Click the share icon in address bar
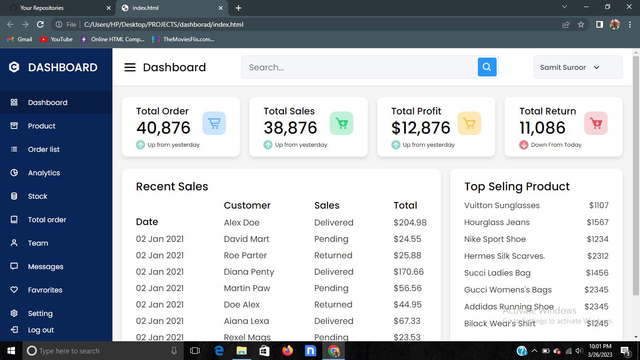Image resolution: width=640 pixels, height=360 pixels. pos(566,24)
